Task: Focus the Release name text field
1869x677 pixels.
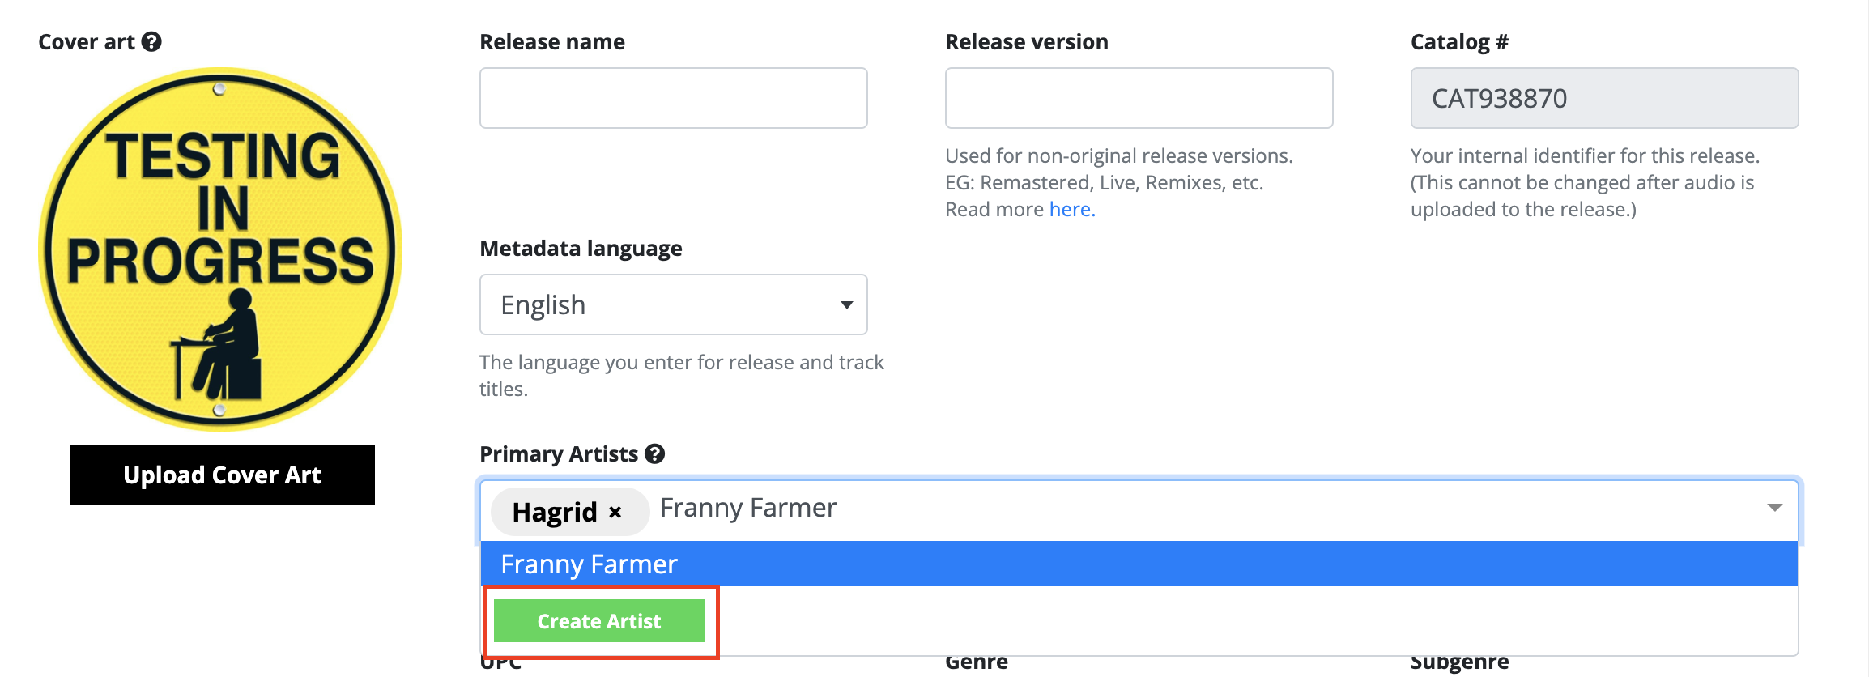Action: pos(674,98)
